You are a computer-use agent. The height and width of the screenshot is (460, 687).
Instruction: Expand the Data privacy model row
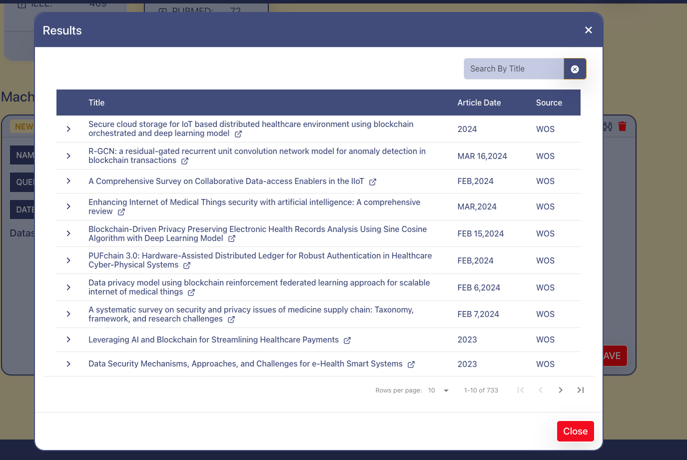[68, 287]
